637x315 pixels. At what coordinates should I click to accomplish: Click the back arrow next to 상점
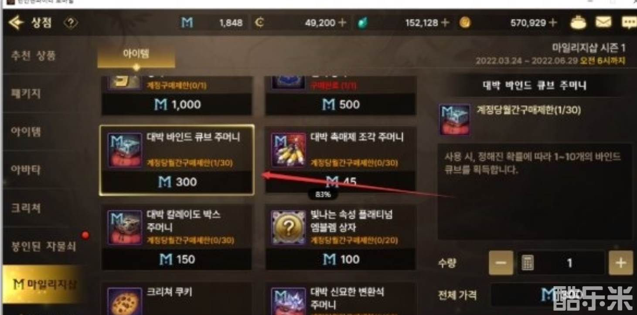tap(16, 23)
